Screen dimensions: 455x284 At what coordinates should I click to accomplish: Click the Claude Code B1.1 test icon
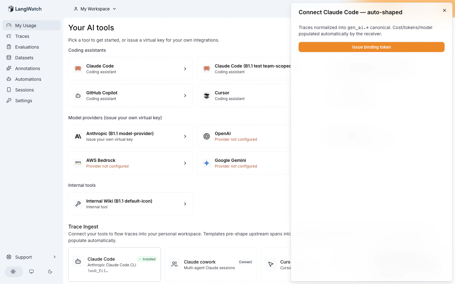pos(207,68)
